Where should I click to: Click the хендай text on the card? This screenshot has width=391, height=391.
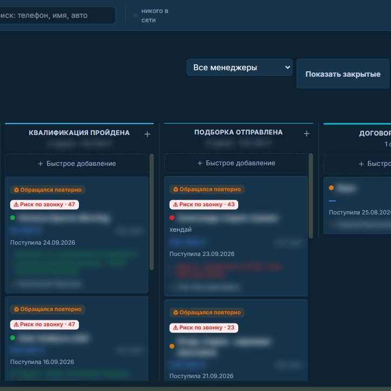coord(180,230)
